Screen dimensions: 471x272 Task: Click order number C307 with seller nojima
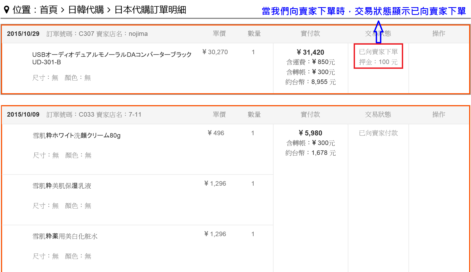pos(97,34)
